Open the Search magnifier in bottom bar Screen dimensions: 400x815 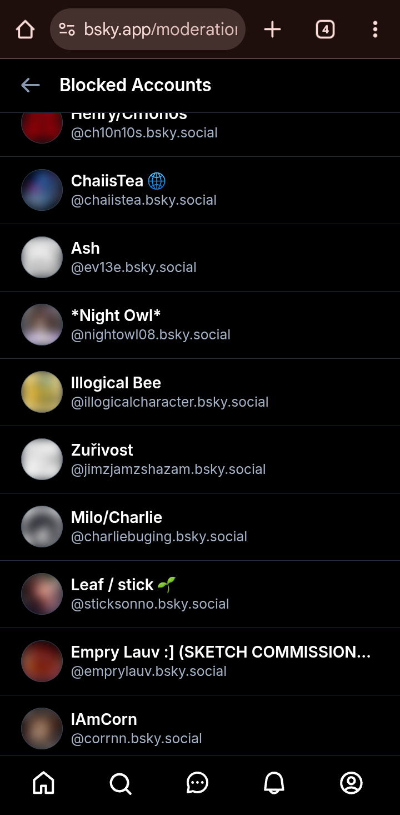[x=121, y=783]
